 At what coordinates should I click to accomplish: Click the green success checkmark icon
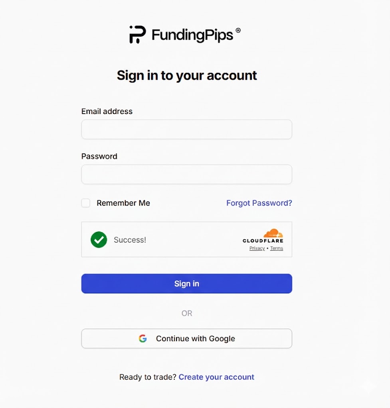[x=99, y=239]
